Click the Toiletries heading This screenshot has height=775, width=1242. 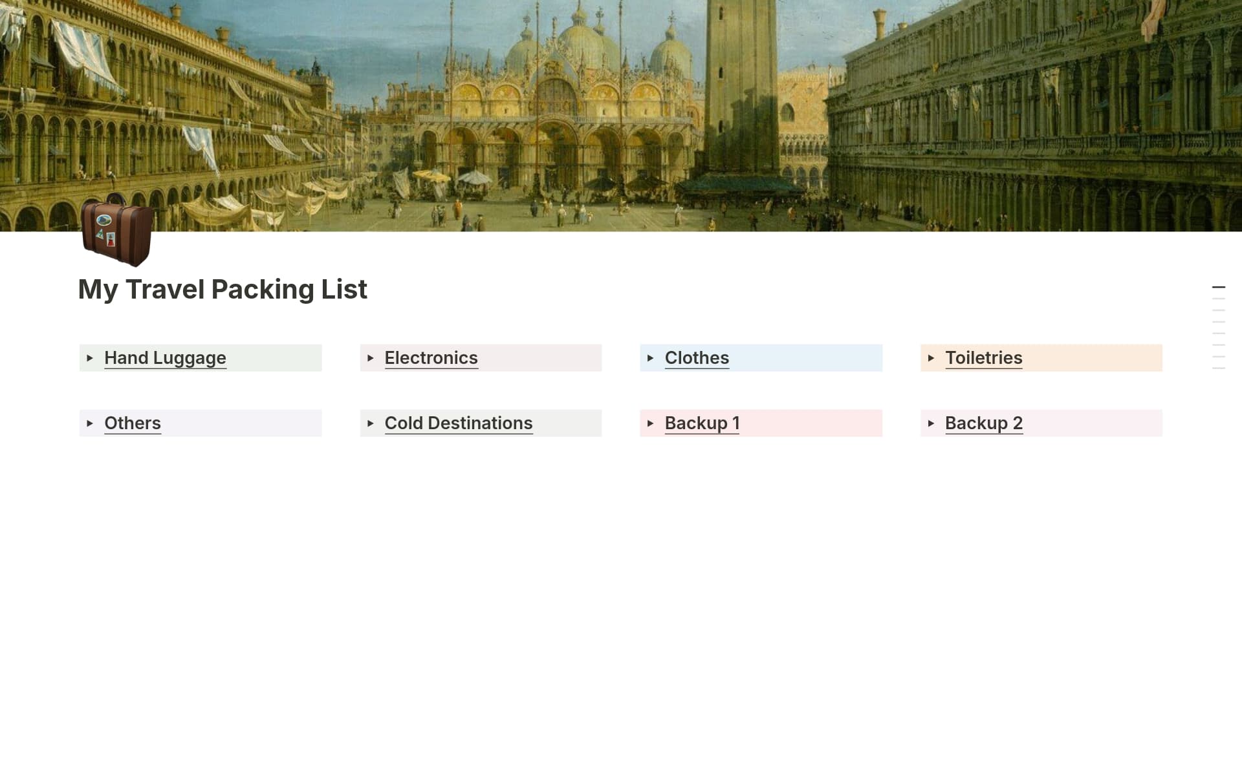coord(984,358)
